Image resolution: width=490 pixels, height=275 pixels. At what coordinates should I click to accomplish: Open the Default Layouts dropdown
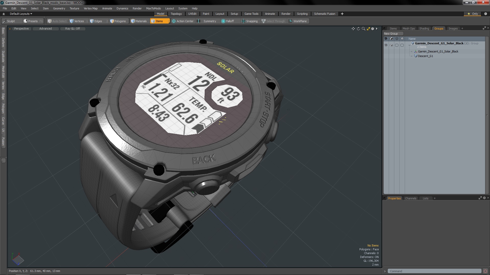21,14
